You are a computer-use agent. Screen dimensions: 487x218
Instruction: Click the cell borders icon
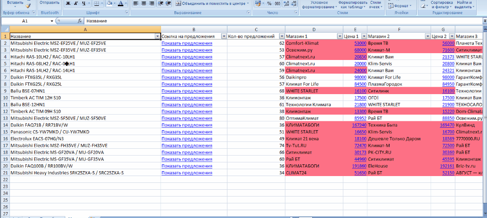click(x=96, y=4)
